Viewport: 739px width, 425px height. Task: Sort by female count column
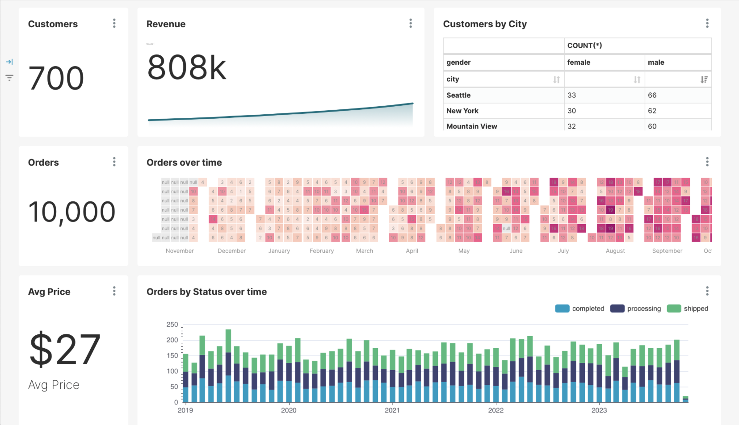pyautogui.click(x=637, y=79)
